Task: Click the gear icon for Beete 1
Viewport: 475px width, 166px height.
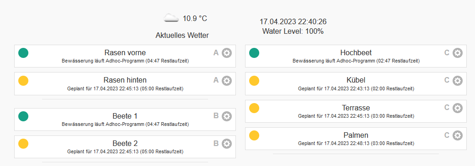Action: pos(227,116)
